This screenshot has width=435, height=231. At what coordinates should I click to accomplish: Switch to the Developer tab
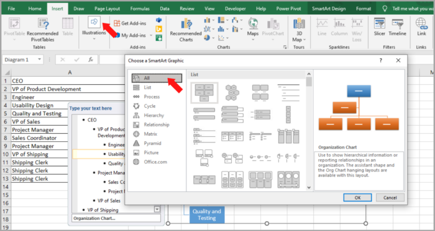(236, 9)
